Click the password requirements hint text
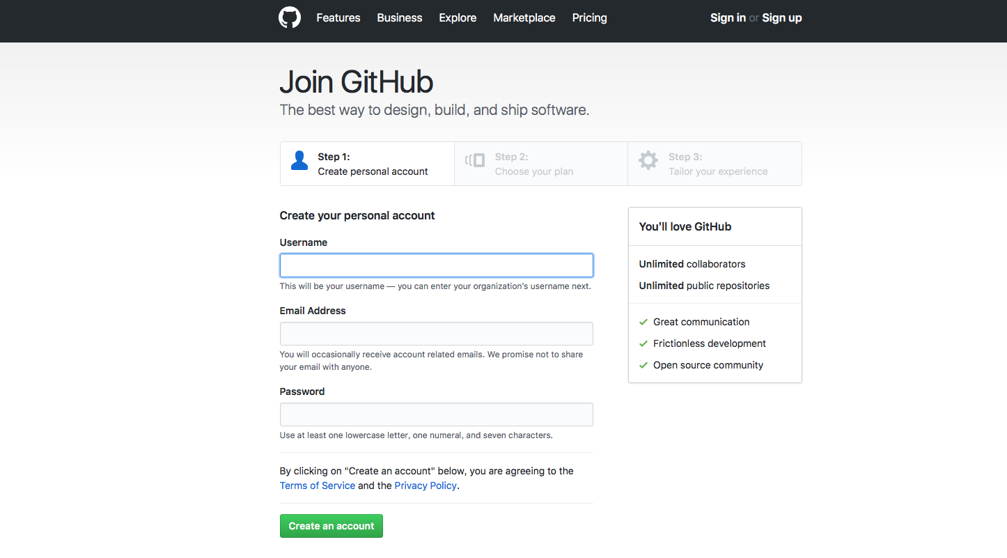 (416, 435)
